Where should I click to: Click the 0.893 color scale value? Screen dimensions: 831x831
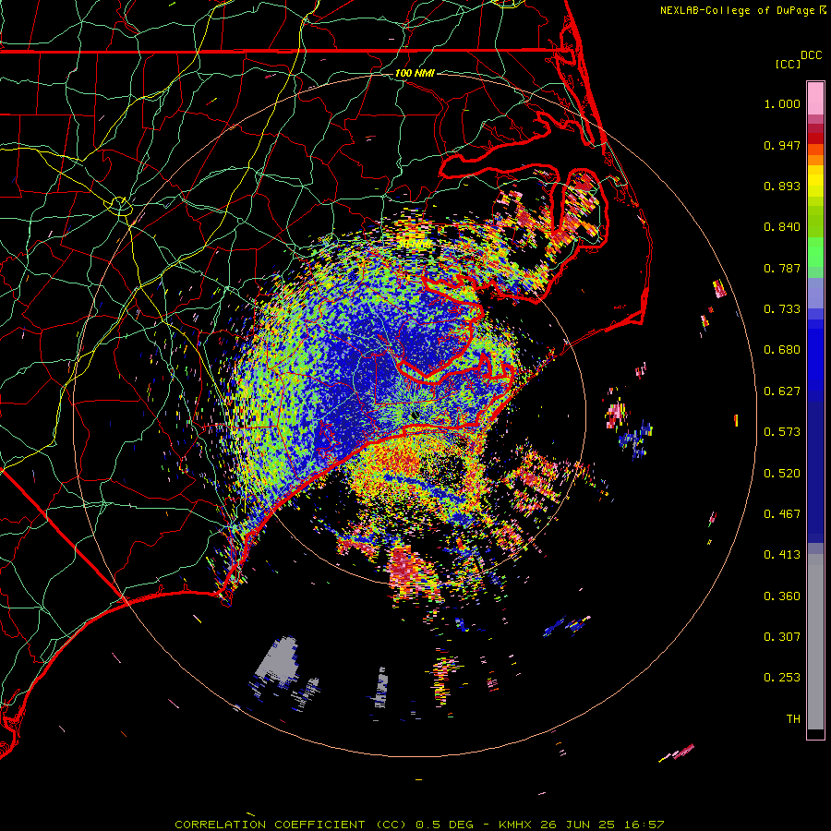(x=782, y=186)
